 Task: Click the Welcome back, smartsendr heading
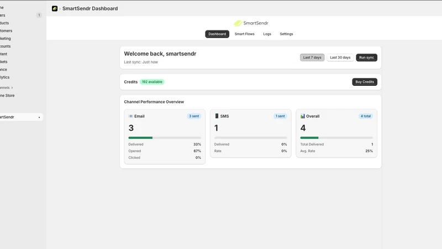pyautogui.click(x=160, y=54)
